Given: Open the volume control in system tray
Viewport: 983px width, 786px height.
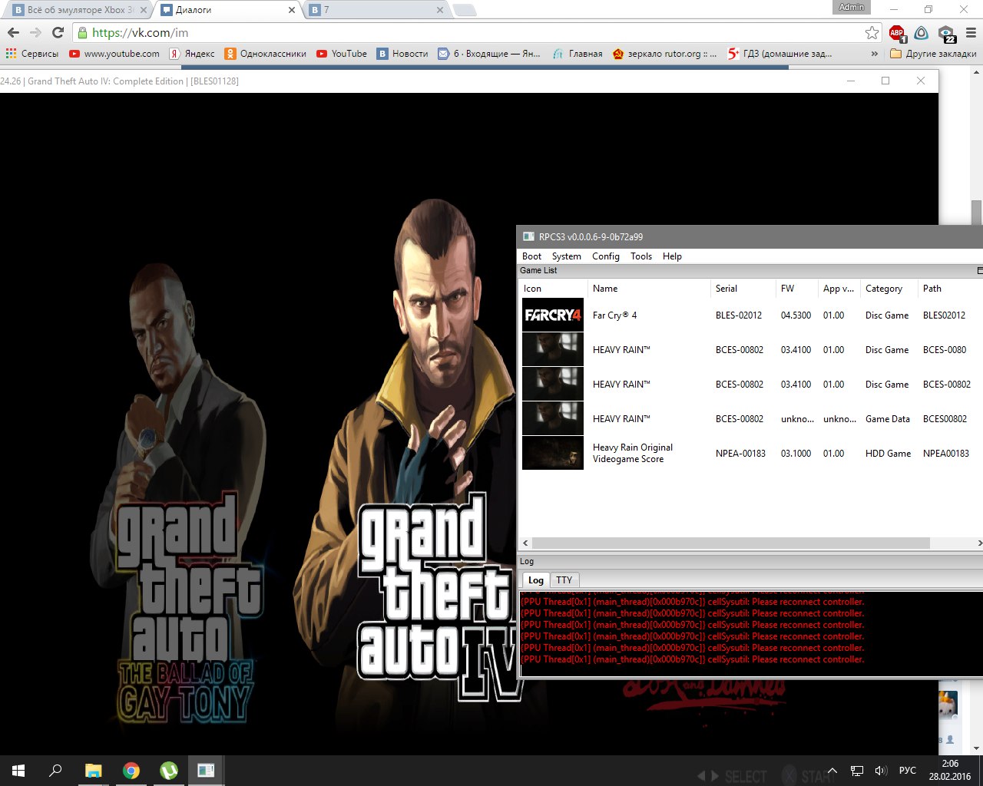Looking at the screenshot, I should tap(881, 771).
